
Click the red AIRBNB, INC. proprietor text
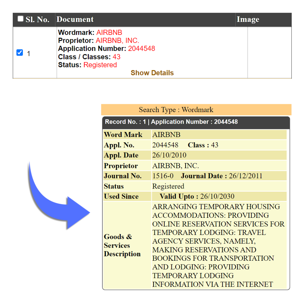[117, 41]
